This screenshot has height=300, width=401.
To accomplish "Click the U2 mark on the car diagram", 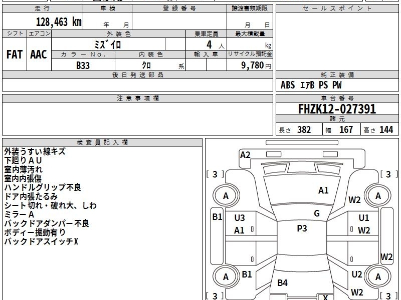I will 357,274.
